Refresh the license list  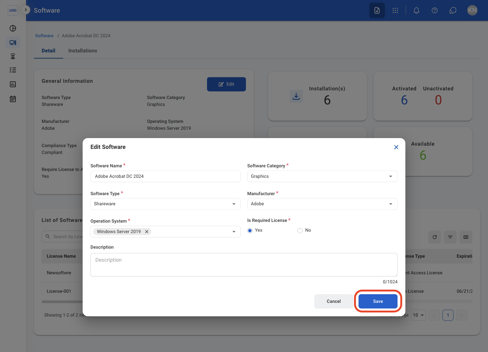click(435, 237)
